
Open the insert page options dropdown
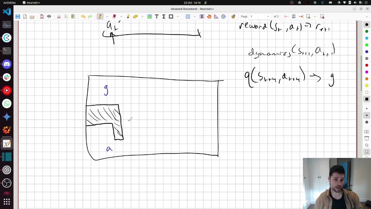[x=315, y=17]
